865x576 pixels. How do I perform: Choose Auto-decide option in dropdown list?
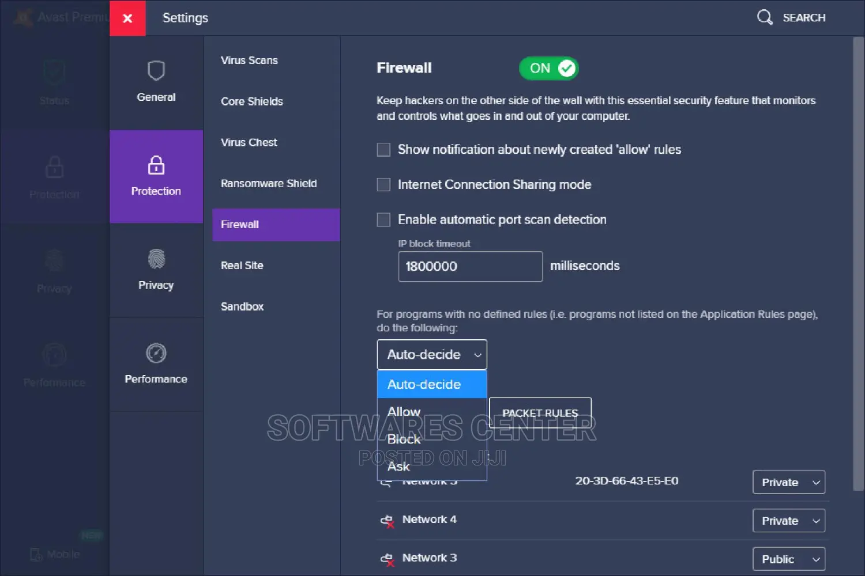point(432,384)
